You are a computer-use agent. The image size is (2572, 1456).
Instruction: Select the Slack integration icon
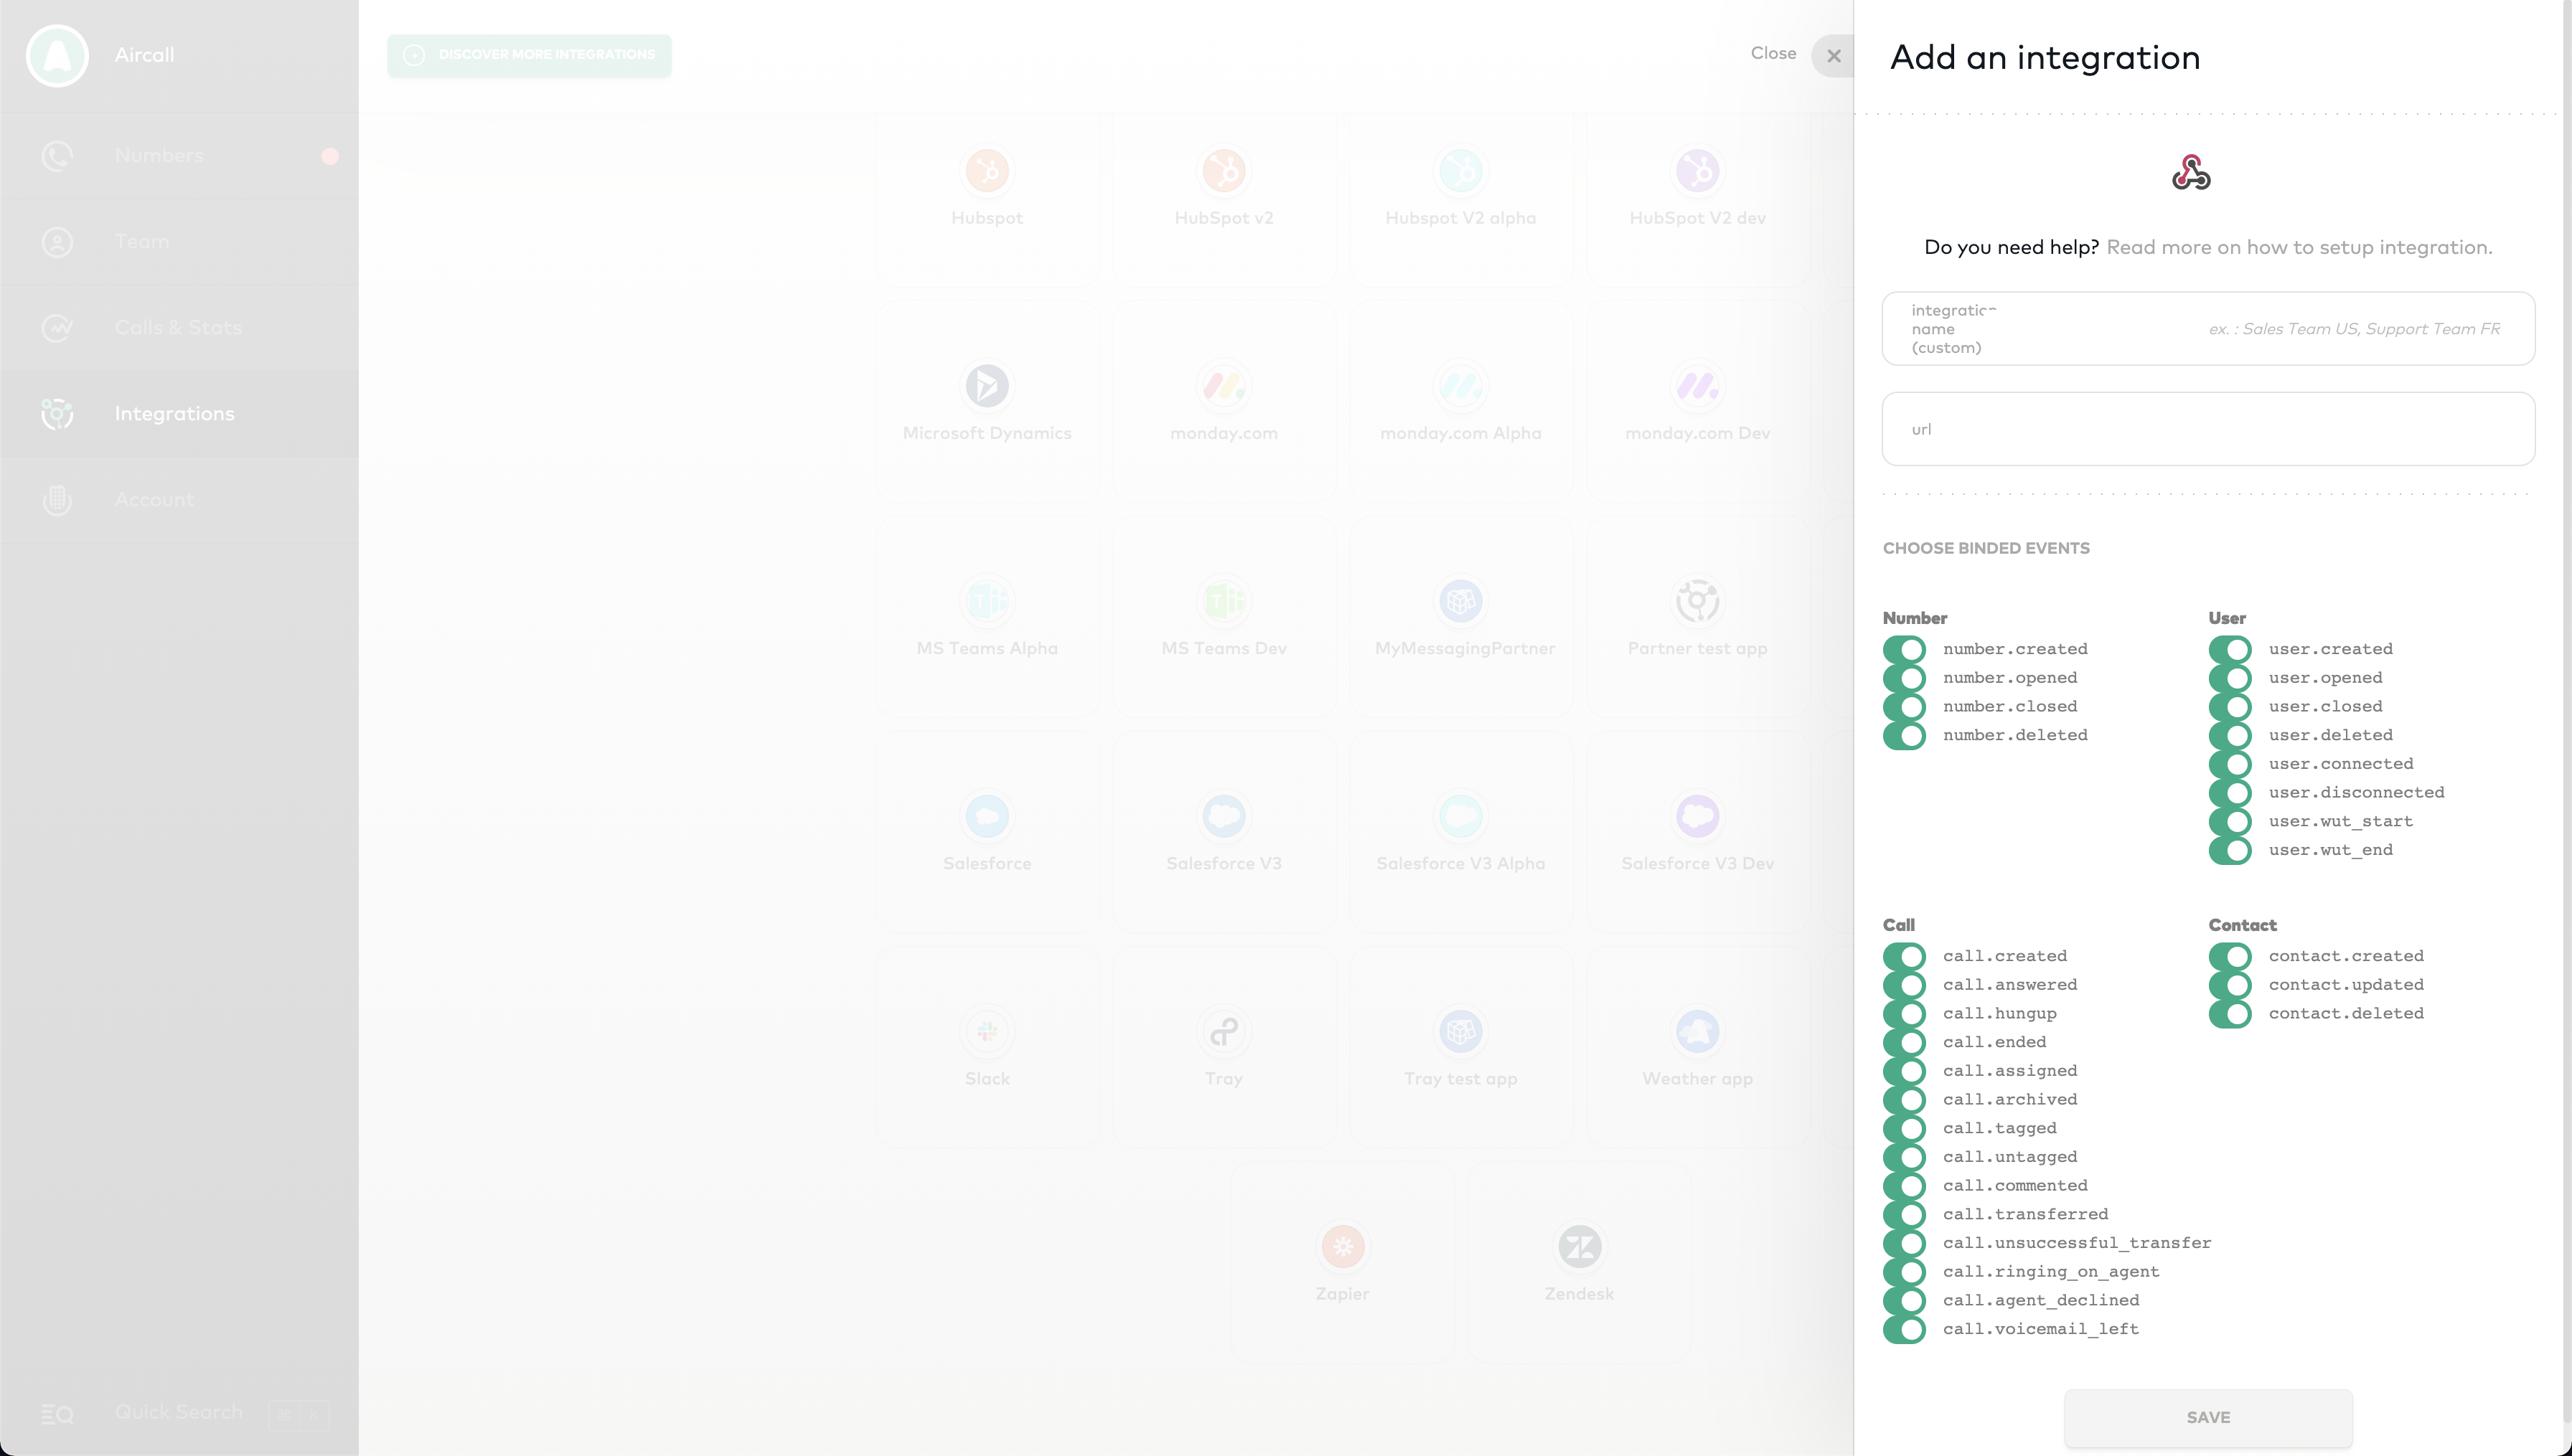(986, 1031)
